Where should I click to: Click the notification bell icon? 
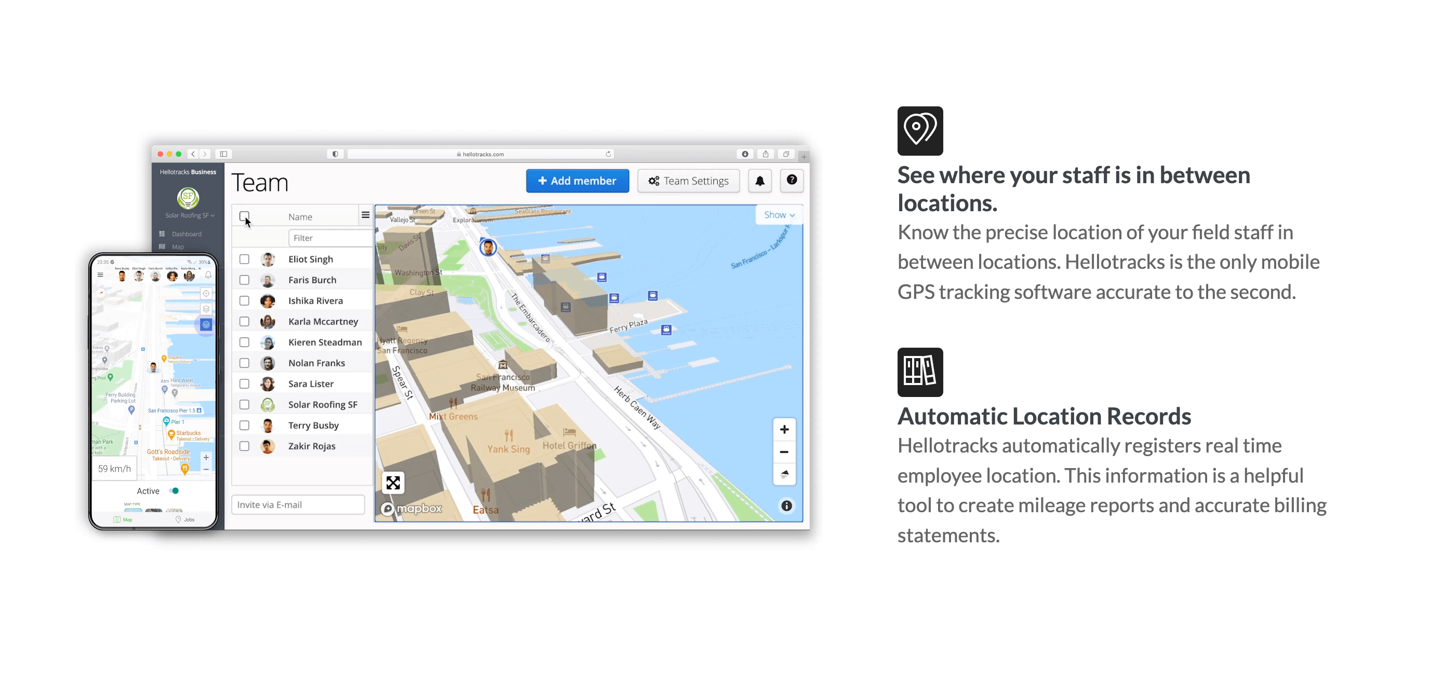(x=760, y=180)
